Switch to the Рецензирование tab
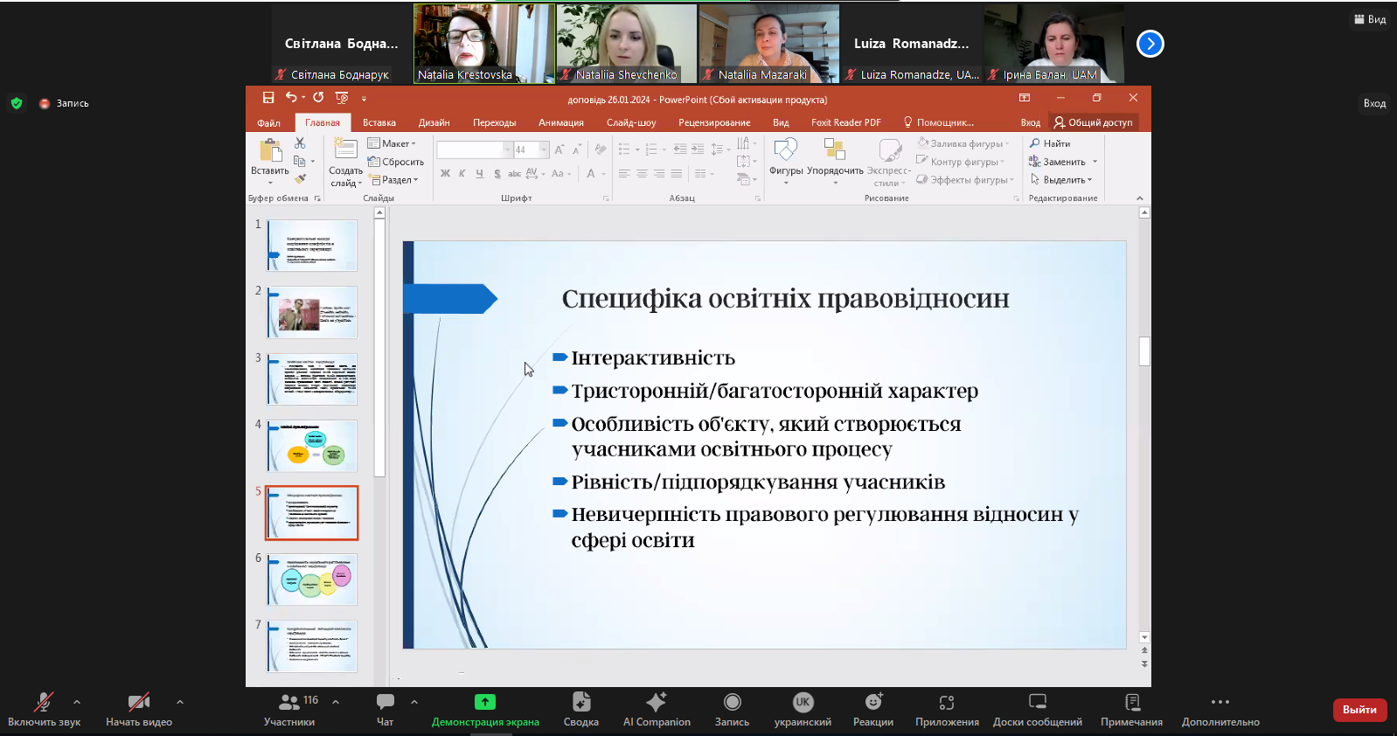The height and width of the screenshot is (736, 1397). pos(714,122)
